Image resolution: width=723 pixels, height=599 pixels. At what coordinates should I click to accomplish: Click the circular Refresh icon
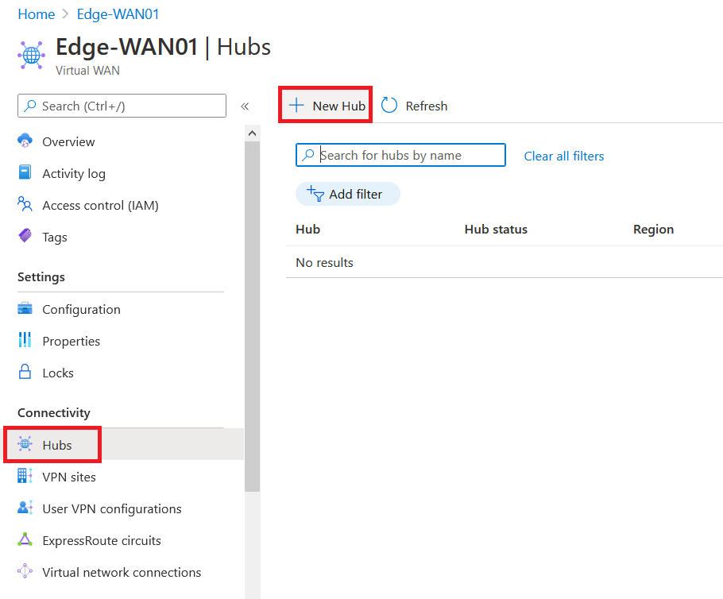(x=389, y=105)
